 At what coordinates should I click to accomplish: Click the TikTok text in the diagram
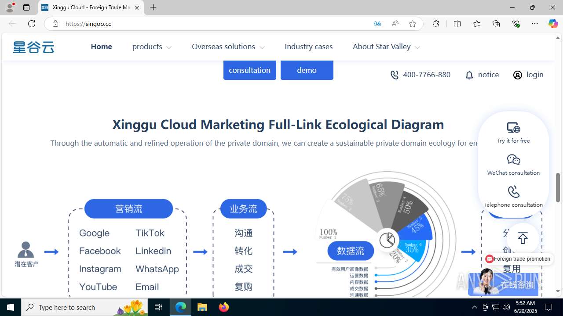pyautogui.click(x=150, y=233)
